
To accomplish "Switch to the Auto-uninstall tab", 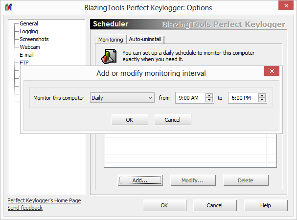I will [x=146, y=39].
